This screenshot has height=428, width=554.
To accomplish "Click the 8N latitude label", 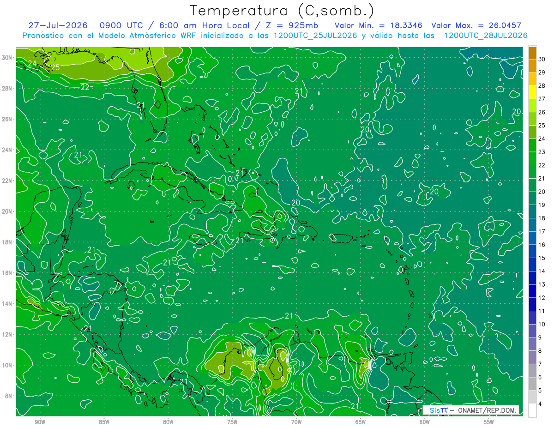I will click(8, 396).
